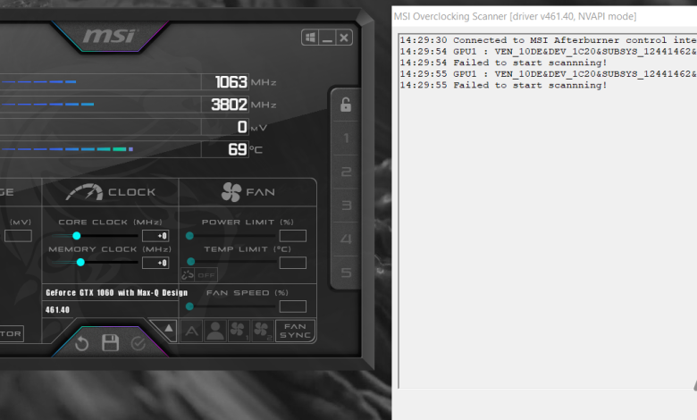The image size is (697, 420).
Task: Close the MSI Afterburner window
Action: pyautogui.click(x=344, y=38)
